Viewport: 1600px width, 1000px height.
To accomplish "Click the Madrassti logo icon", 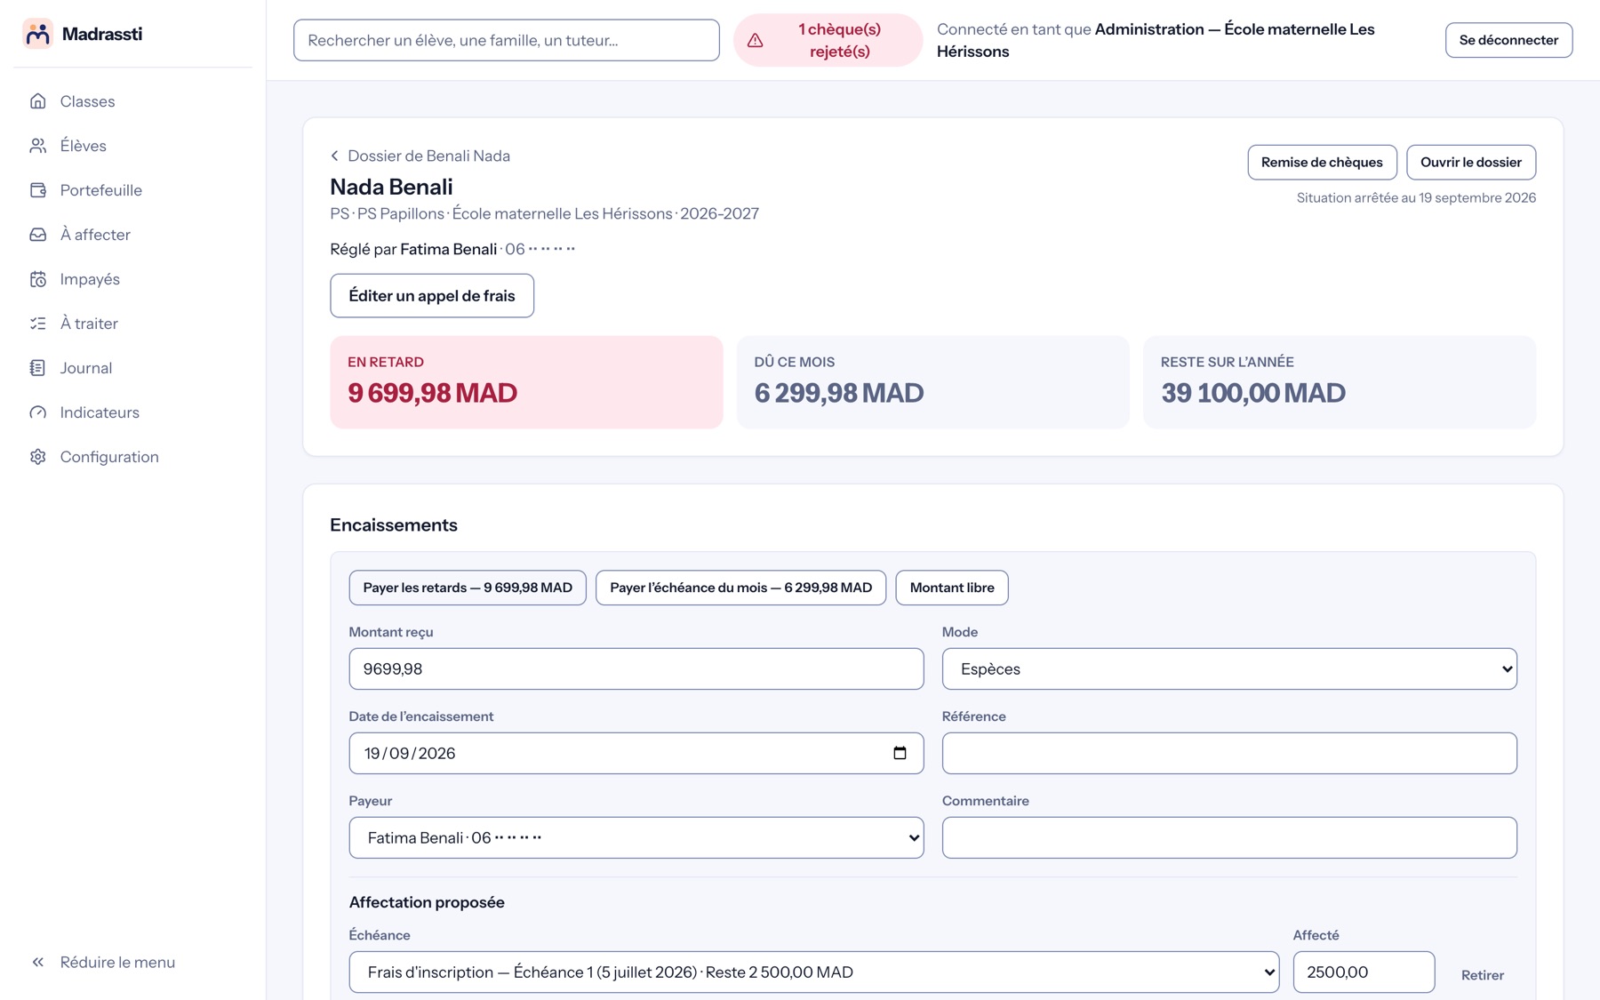I will click(x=37, y=34).
